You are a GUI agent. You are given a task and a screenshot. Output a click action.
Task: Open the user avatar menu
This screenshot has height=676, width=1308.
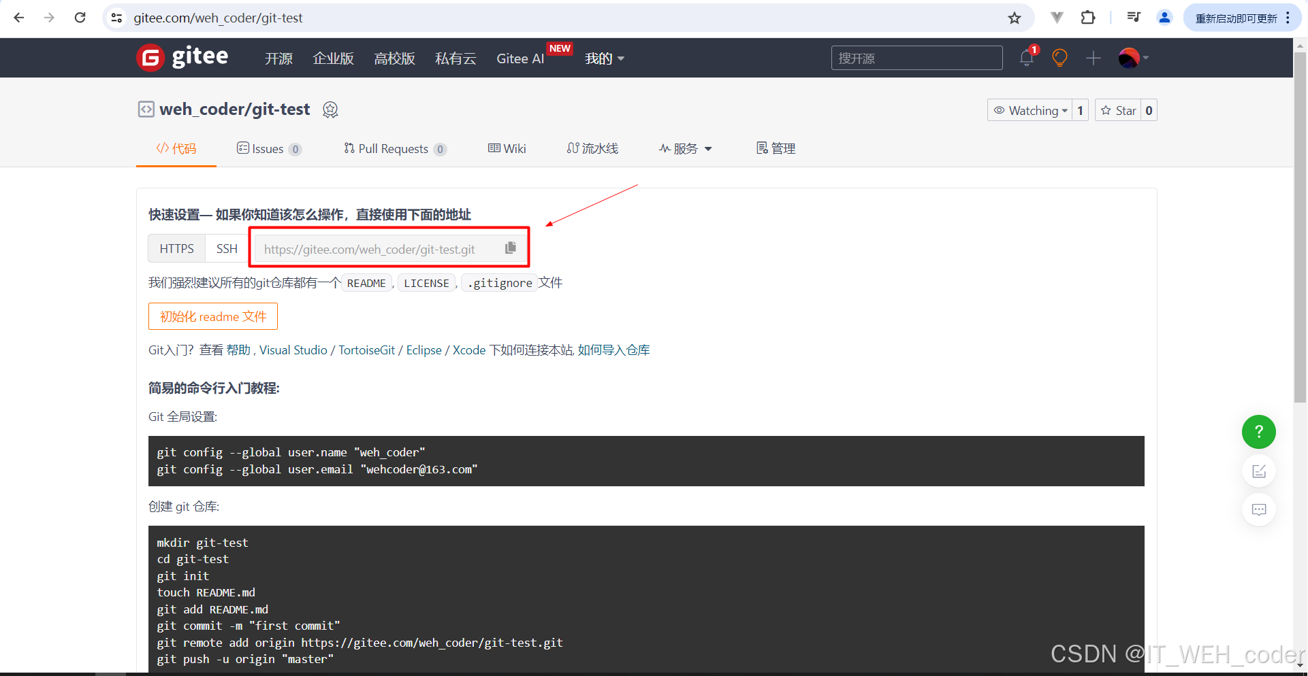click(1133, 58)
